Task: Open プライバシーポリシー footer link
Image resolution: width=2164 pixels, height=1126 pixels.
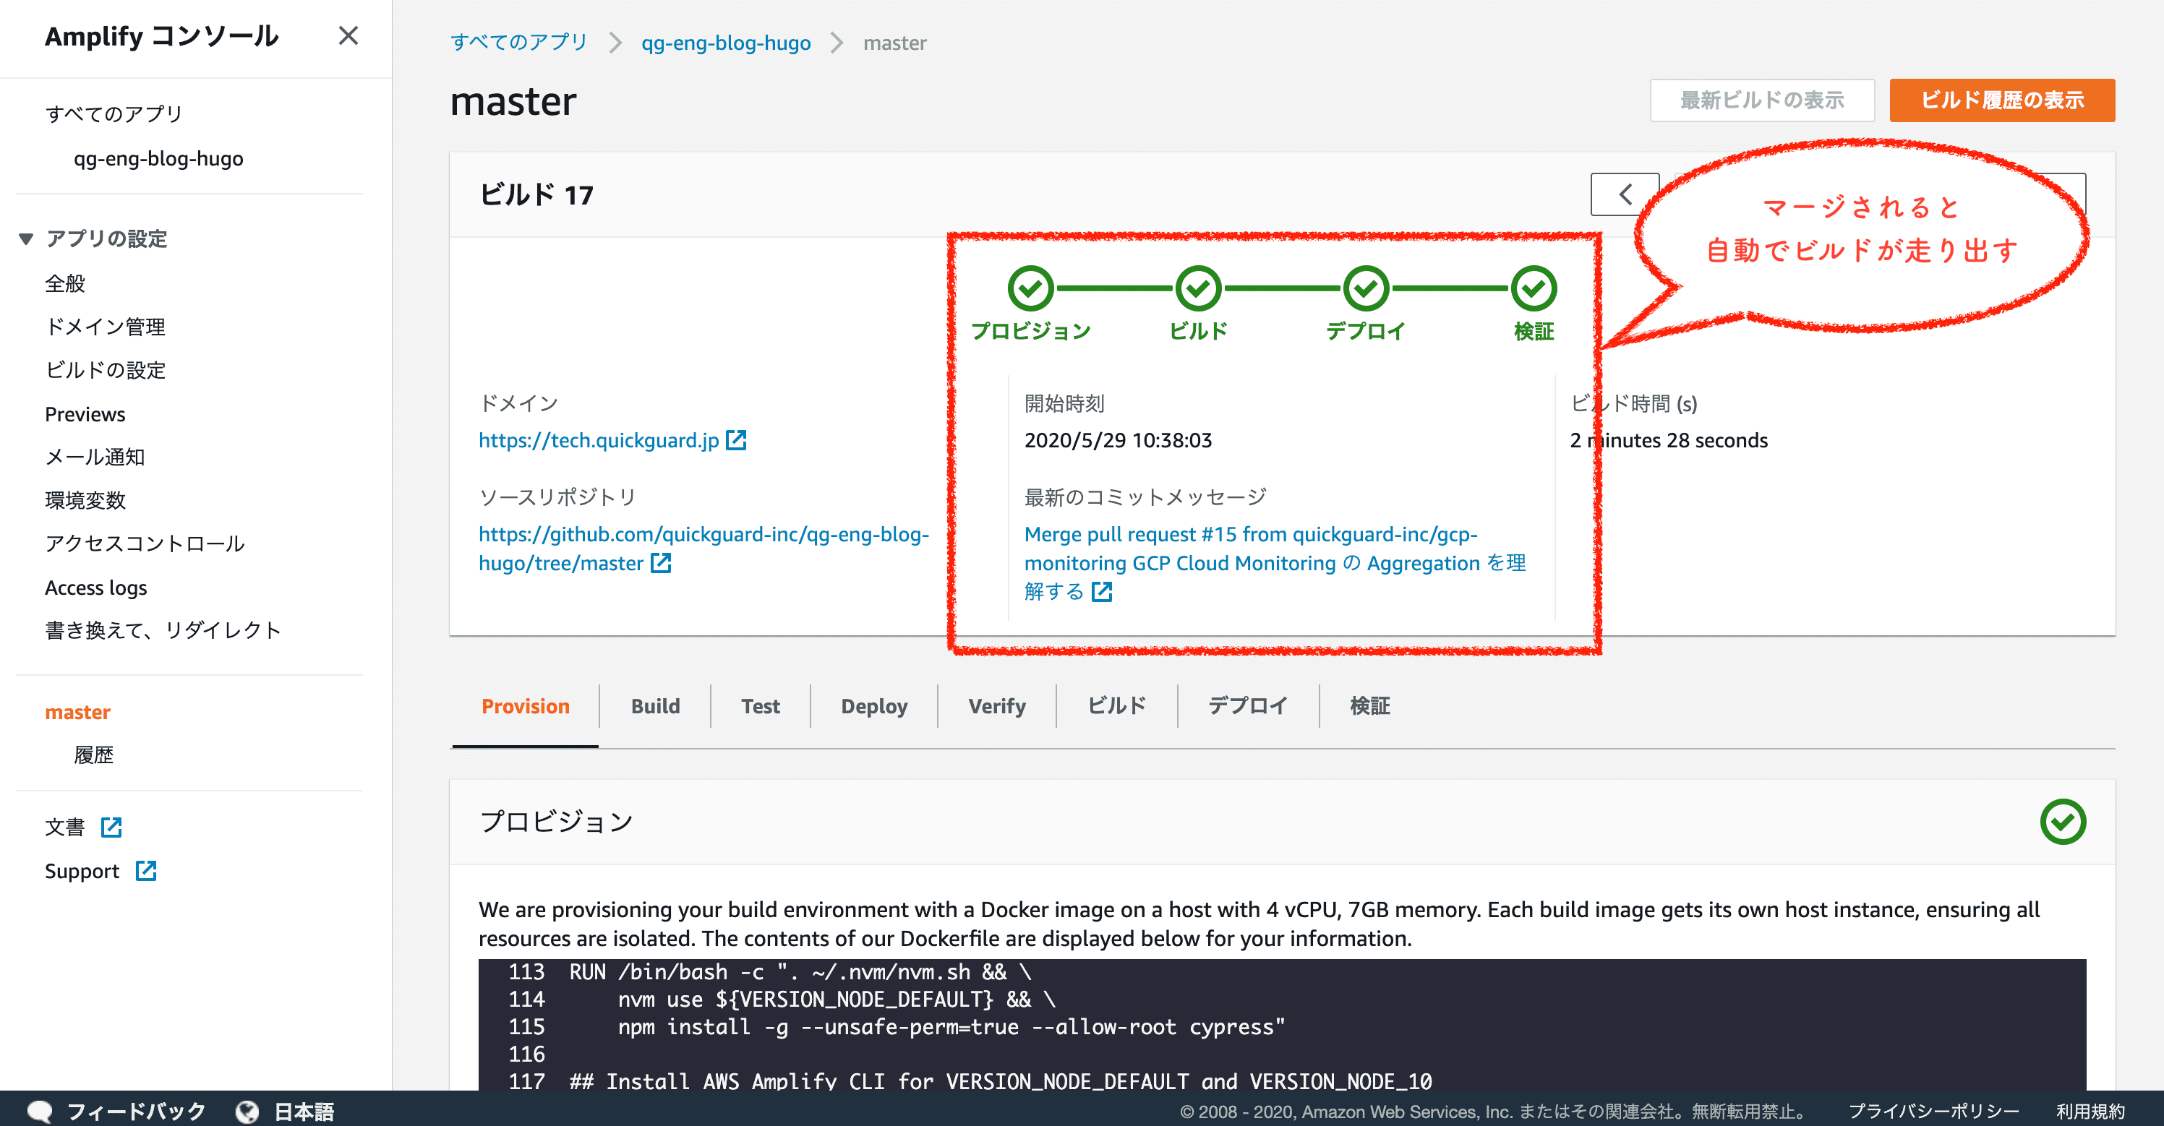Action: click(1933, 1111)
